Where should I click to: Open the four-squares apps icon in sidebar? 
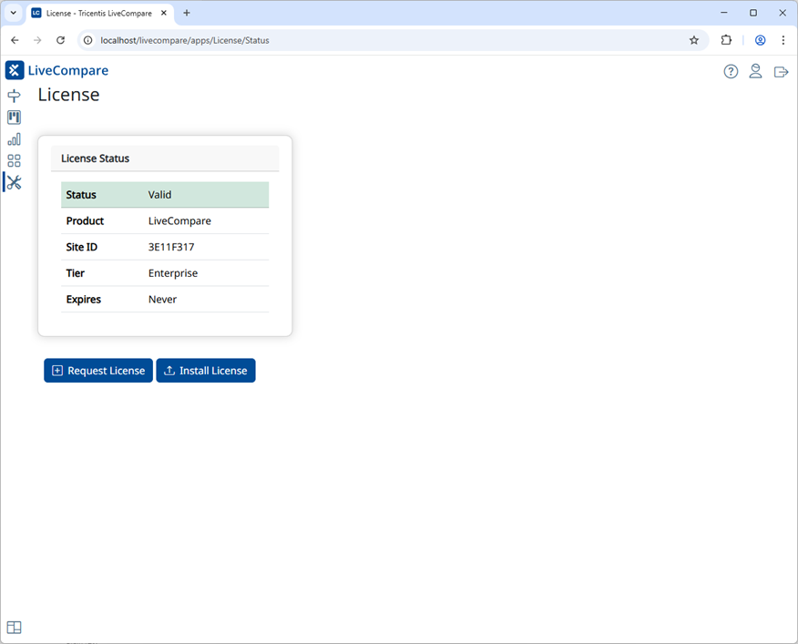[x=15, y=161]
